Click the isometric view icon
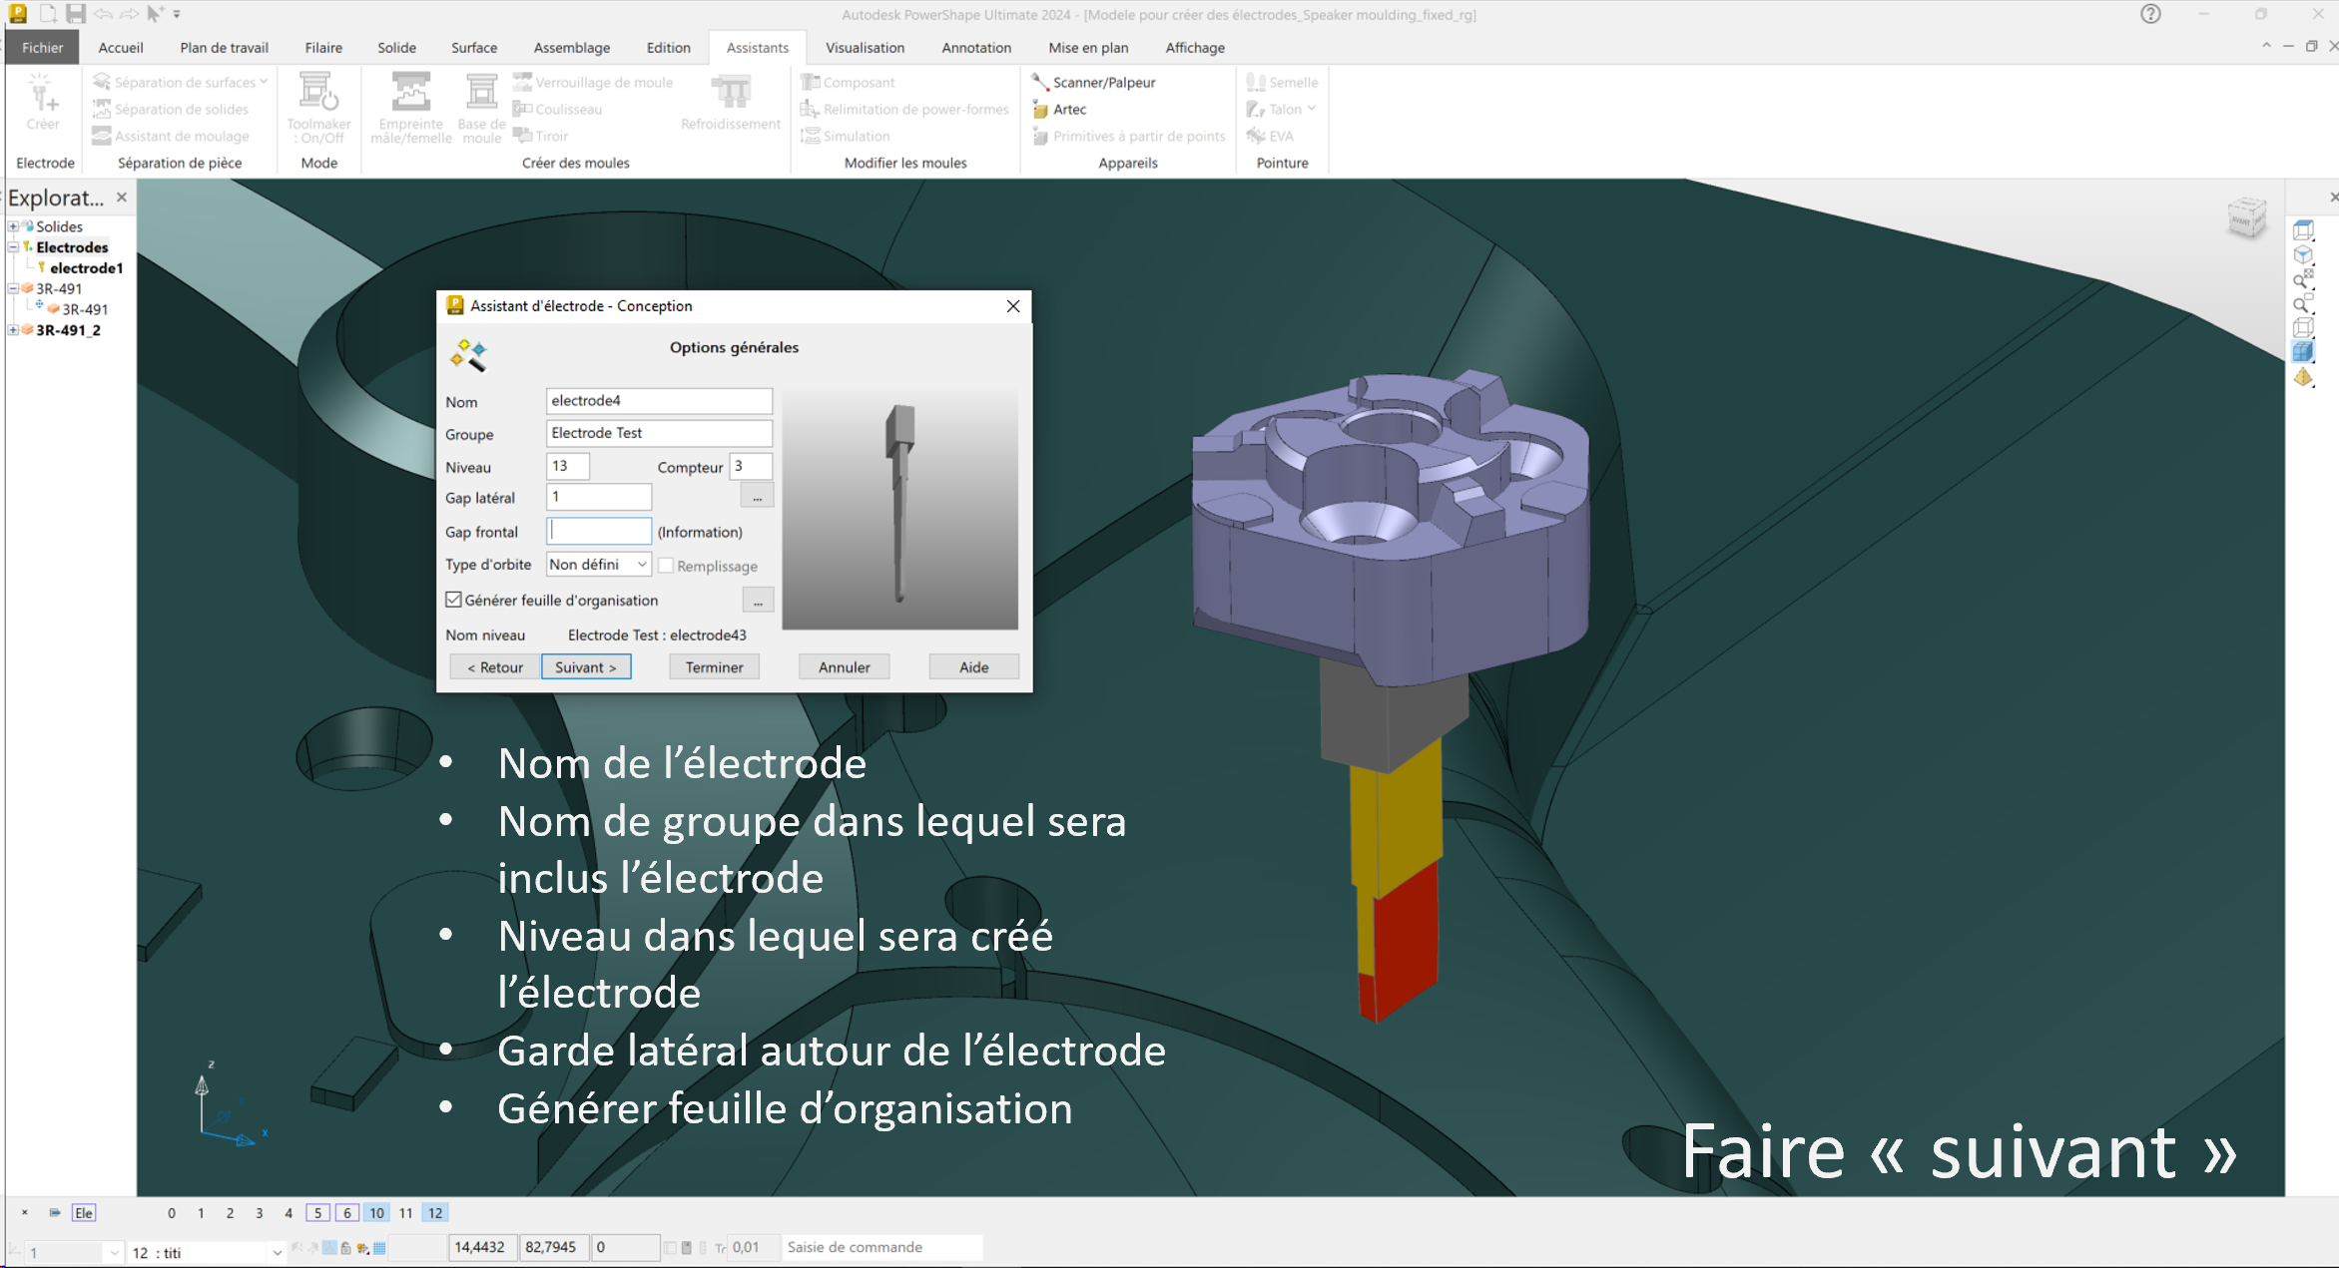 [2303, 255]
